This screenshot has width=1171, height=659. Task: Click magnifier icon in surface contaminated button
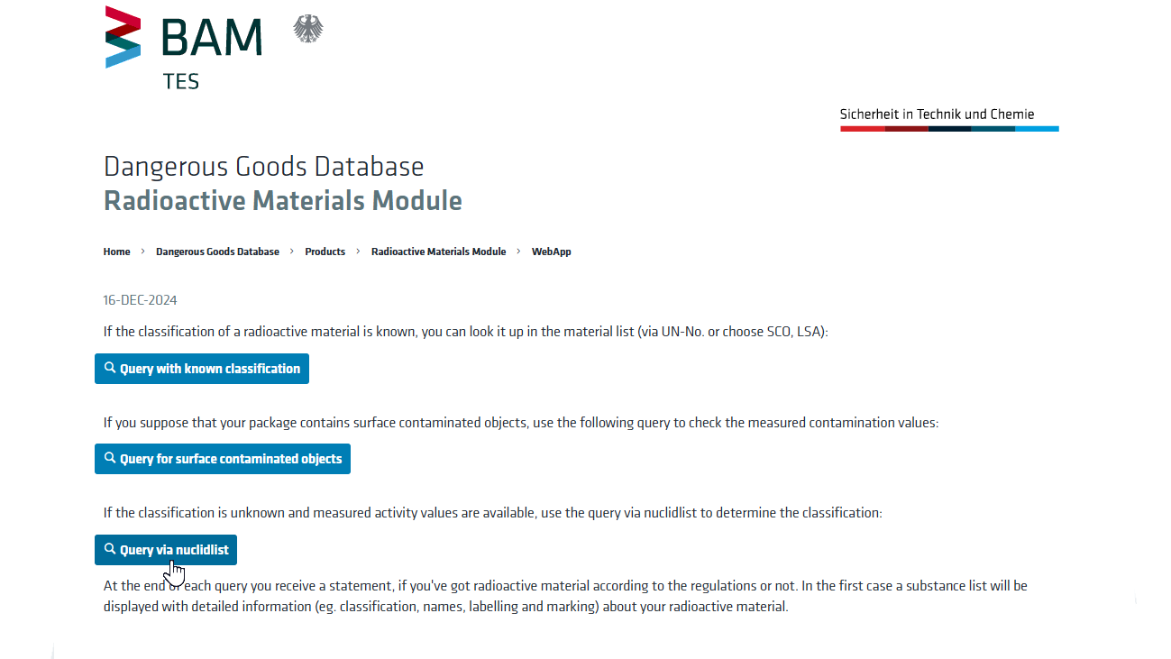click(110, 458)
